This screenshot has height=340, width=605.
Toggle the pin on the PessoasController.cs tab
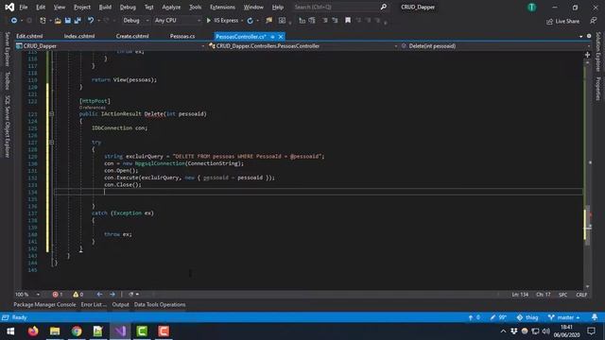coord(272,37)
